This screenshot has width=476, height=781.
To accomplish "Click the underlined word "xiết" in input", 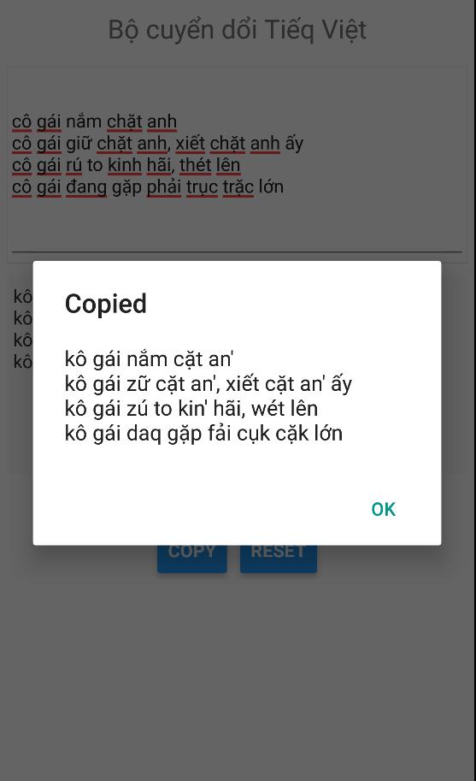I will (190, 144).
